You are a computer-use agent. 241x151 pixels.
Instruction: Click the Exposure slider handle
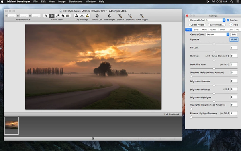[x=214, y=44]
